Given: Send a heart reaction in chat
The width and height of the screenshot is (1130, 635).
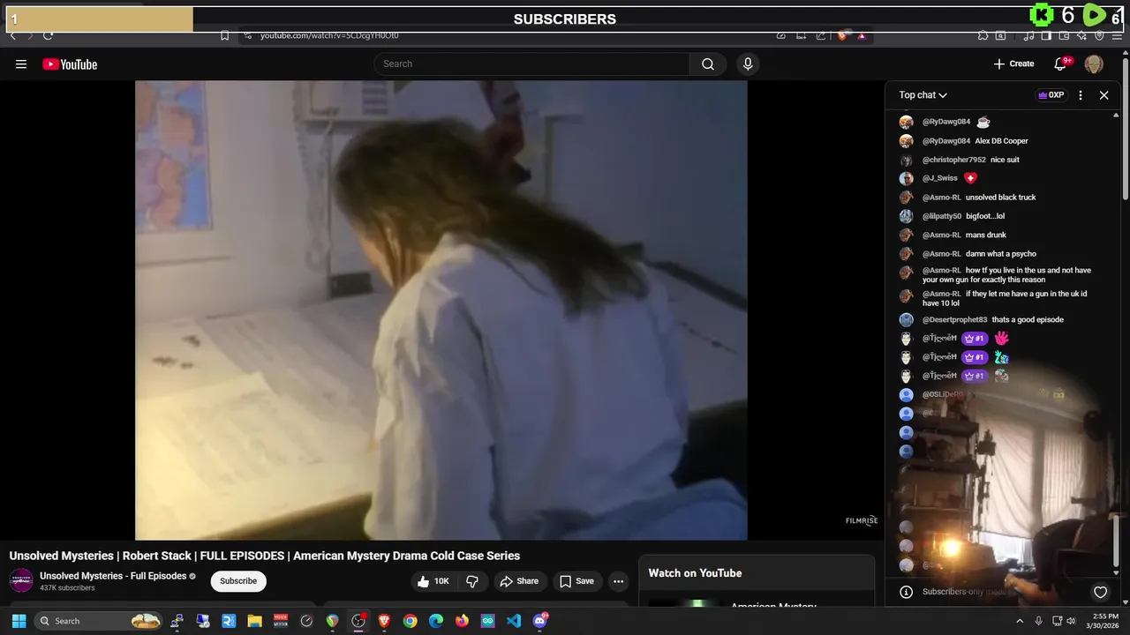Looking at the screenshot, I should 1100,592.
